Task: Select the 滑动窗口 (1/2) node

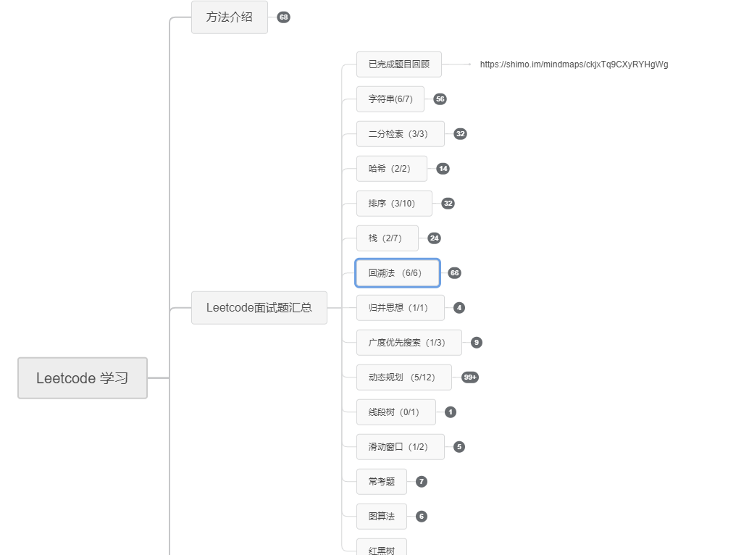Action: click(x=401, y=447)
